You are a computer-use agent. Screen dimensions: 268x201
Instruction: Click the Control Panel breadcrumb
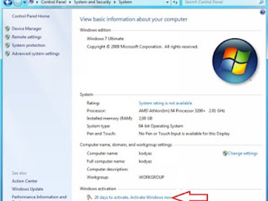(x=54, y=2)
